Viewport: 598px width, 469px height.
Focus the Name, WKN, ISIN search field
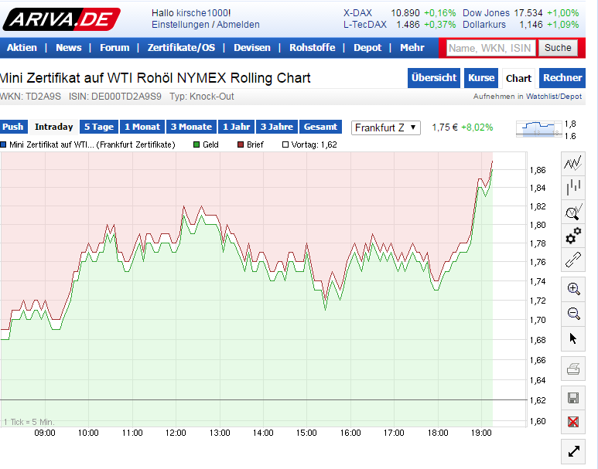pyautogui.click(x=490, y=48)
